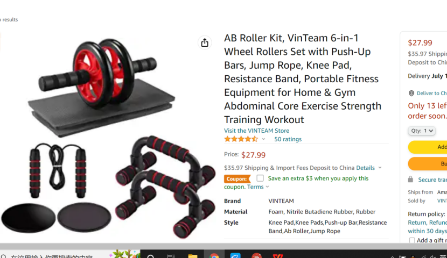Open File Explorer from taskbar
Viewport: 447px width, 258px height.
193,256
